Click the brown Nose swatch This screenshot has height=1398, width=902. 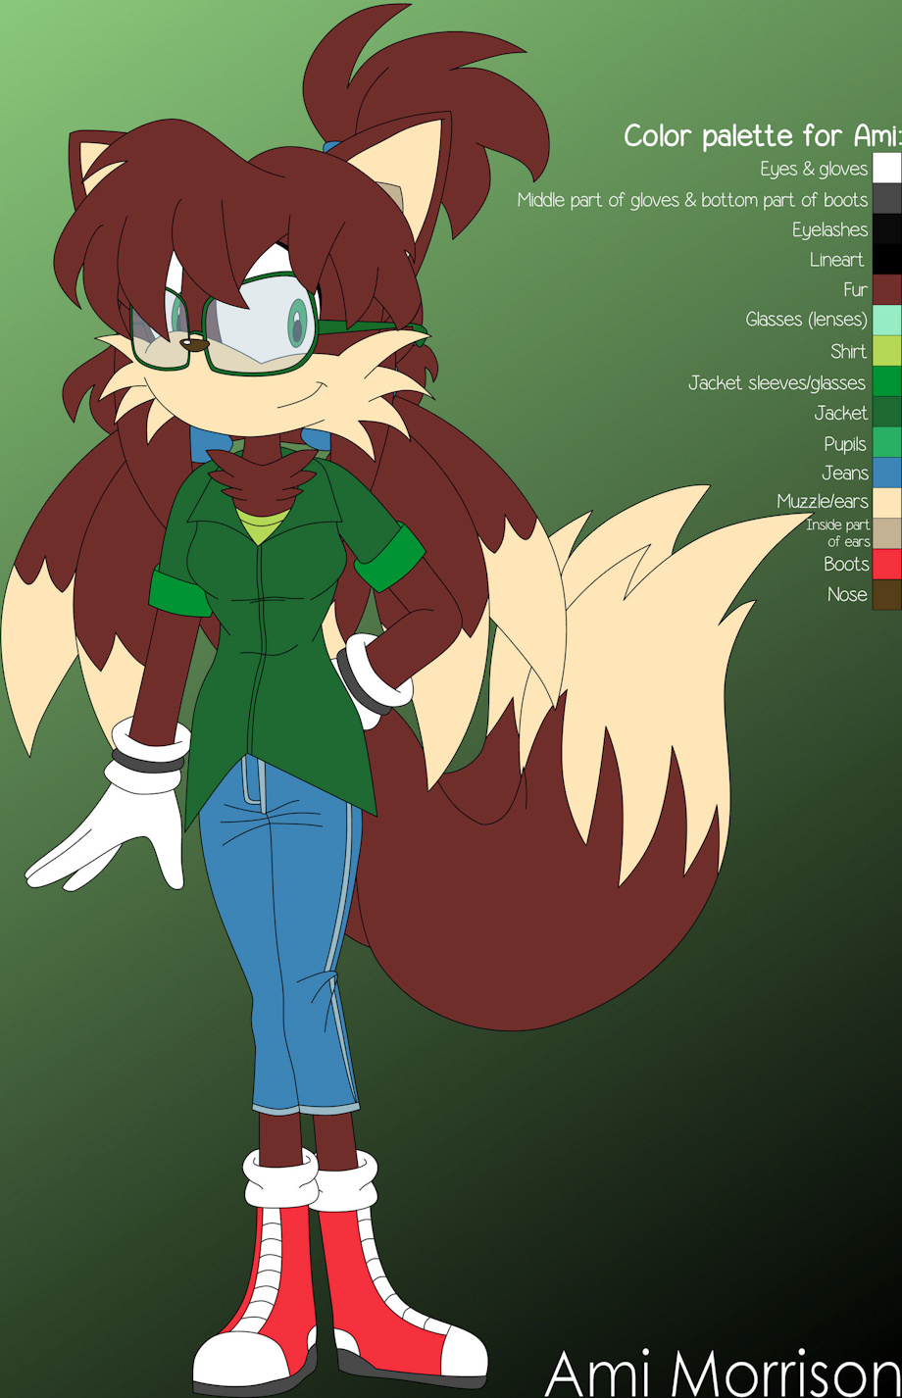click(x=887, y=594)
